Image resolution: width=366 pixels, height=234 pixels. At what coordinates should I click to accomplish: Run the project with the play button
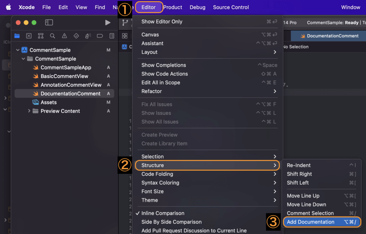(x=108, y=23)
